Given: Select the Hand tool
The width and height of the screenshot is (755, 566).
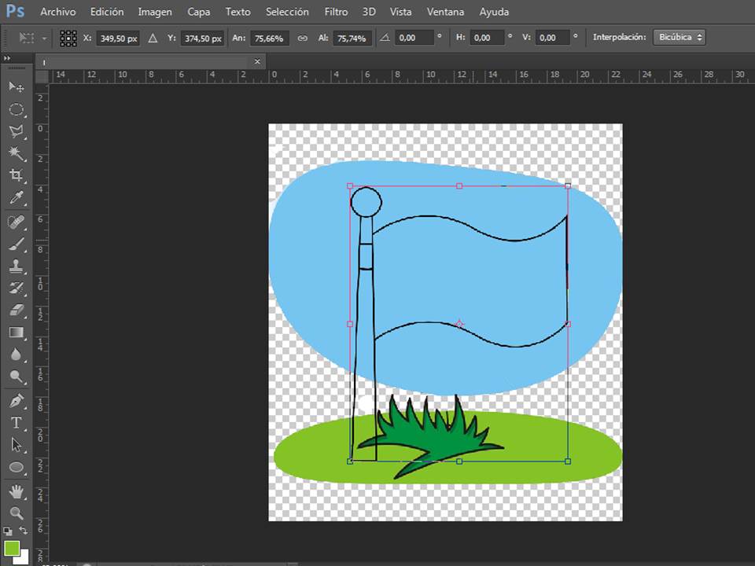Looking at the screenshot, I should coord(16,492).
